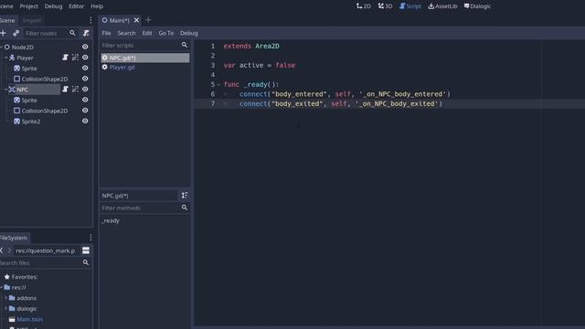Switch to the Import dock tab
Viewport: 585px width, 329px height.
coord(32,20)
